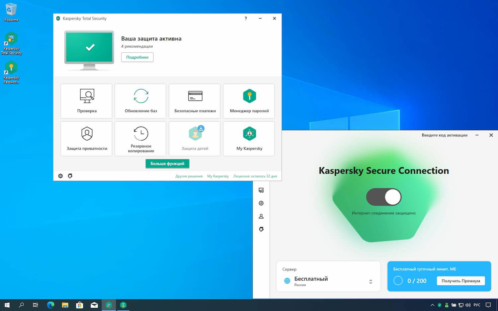Close the Kaspersky Secure Connection window
Image resolution: width=498 pixels, height=311 pixels.
(x=491, y=135)
